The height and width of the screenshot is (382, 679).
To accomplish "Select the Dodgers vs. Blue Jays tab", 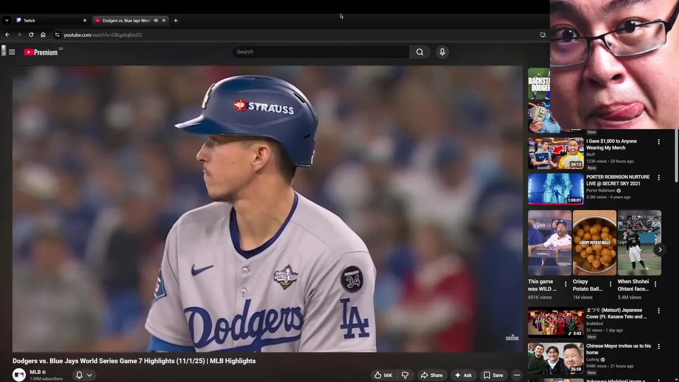I will [127, 21].
